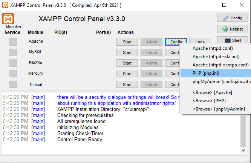The width and height of the screenshot is (251, 163).
Task: Toggle the FileZilla service checkbox
Action: (13, 63)
